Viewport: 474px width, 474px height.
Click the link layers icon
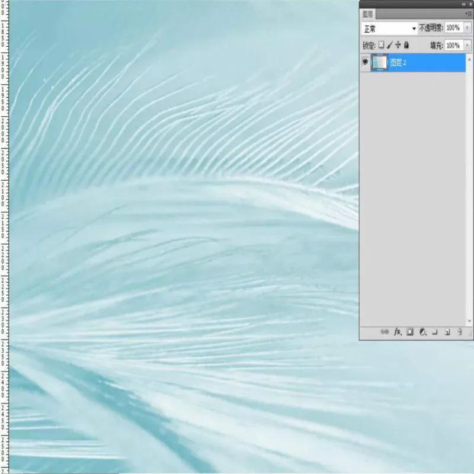pyautogui.click(x=385, y=332)
